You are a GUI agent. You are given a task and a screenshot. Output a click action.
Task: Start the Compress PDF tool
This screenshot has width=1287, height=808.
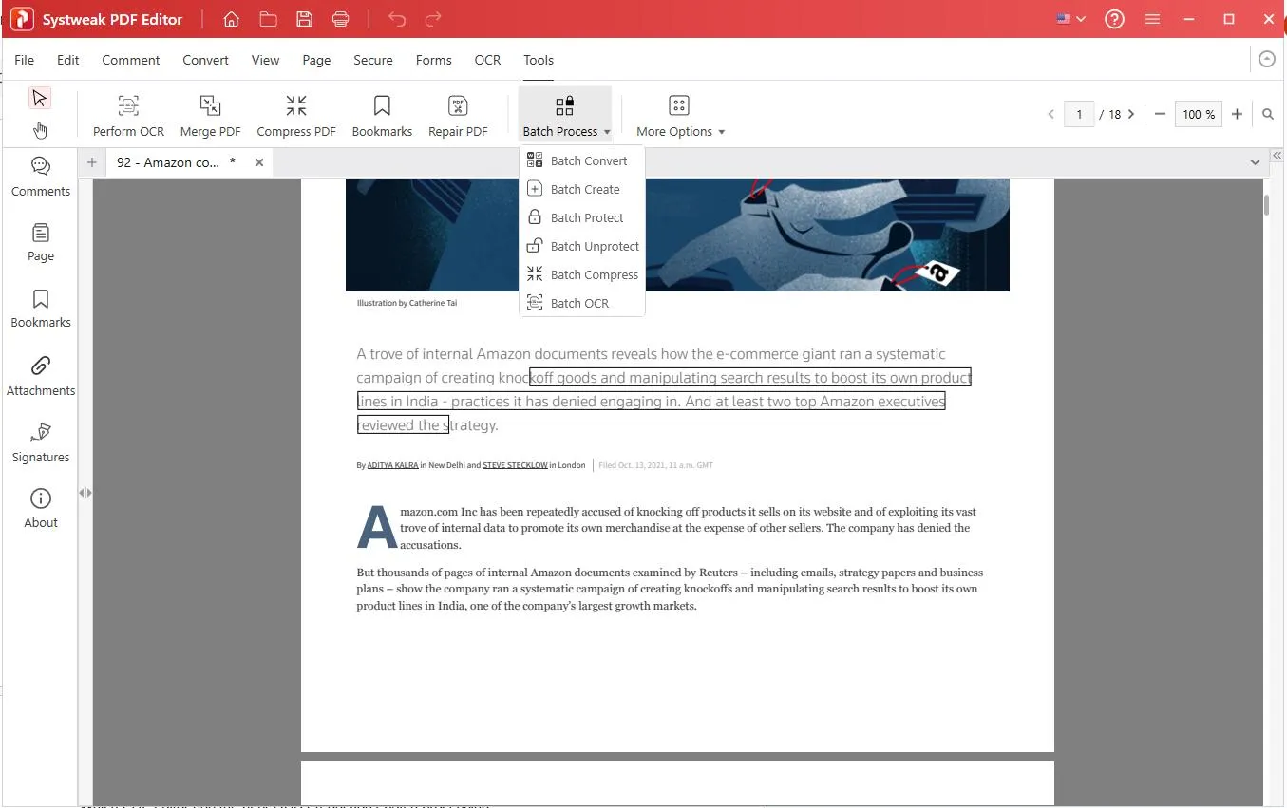[296, 116]
